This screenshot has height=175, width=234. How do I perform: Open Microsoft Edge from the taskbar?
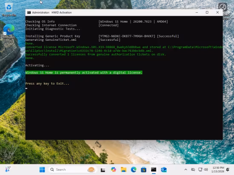pyautogui.click(x=134, y=169)
